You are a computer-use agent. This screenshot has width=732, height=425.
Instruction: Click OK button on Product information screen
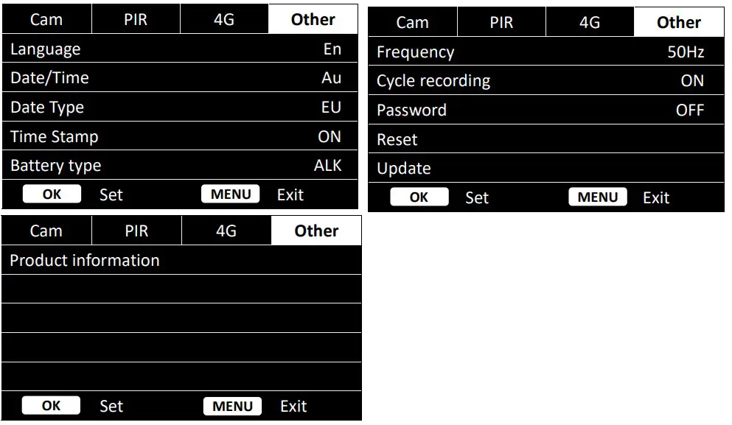tap(51, 406)
